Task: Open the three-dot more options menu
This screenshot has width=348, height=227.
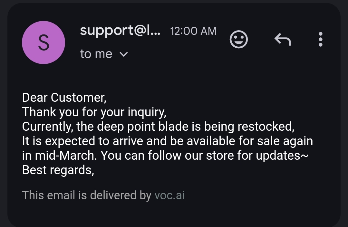Action: click(320, 39)
